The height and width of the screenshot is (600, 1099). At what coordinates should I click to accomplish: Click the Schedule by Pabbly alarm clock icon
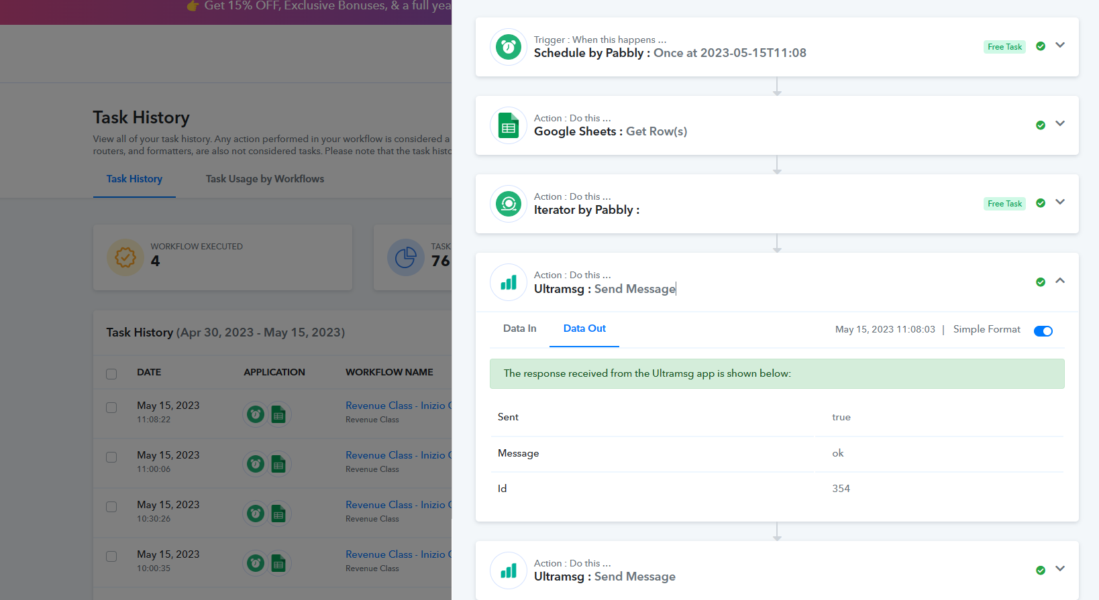click(x=509, y=47)
